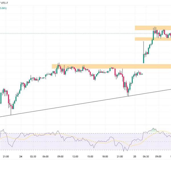Click the 0.06% price change value

(3, 8)
